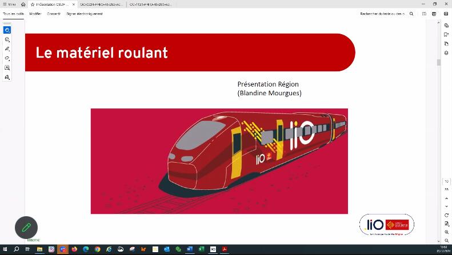This screenshot has width=452, height=255.
Task: Click the scrollbar down arrow
Action: pos(438,241)
